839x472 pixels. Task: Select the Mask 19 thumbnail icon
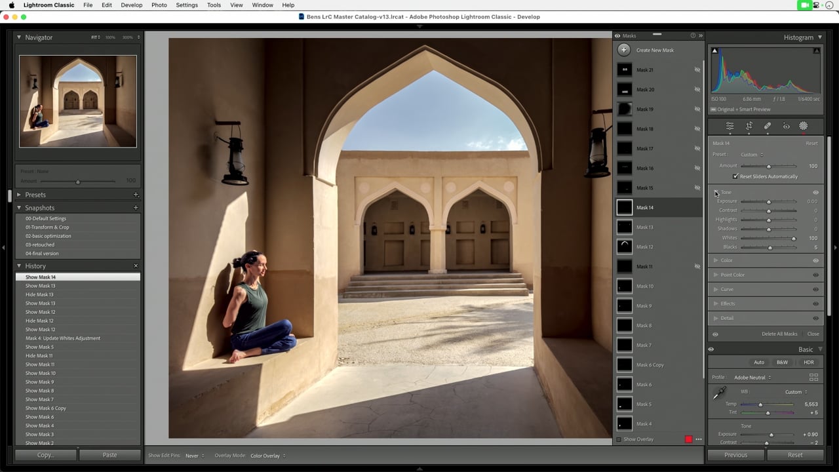[625, 109]
